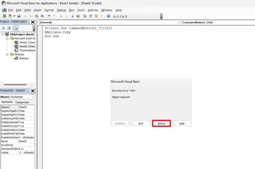255x169 pixels.
Task: Click the Find binoculars icon
Action: coord(42,16)
